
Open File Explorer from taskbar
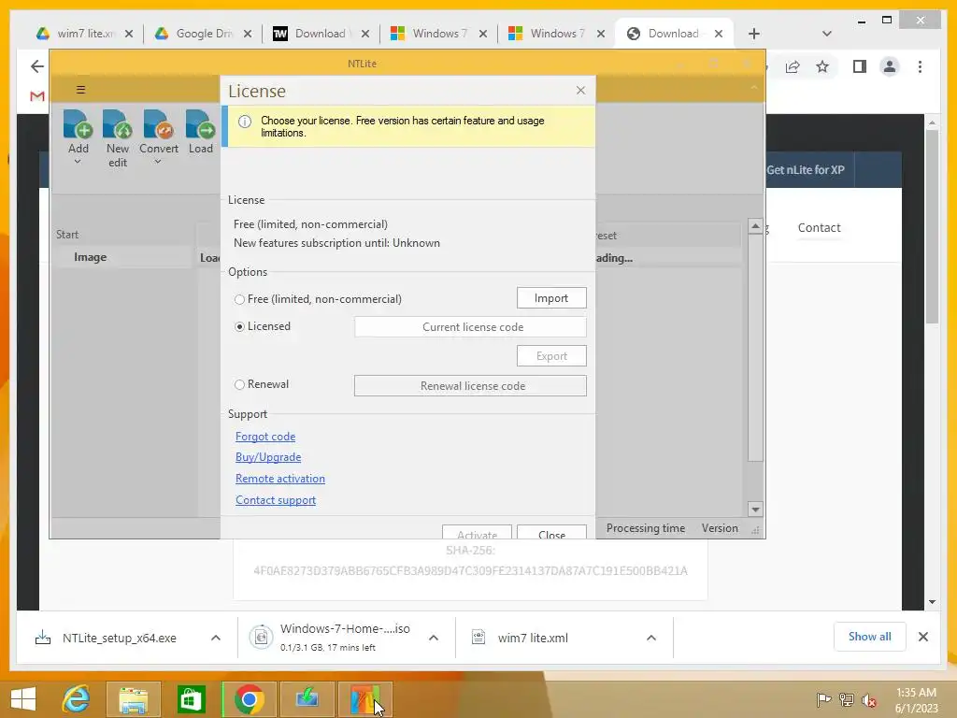[x=133, y=699]
